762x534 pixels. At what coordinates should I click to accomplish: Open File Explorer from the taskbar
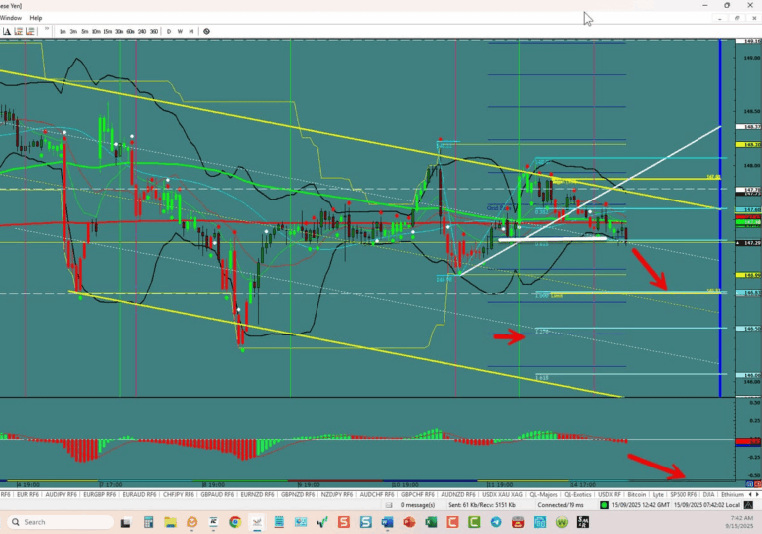click(x=170, y=522)
